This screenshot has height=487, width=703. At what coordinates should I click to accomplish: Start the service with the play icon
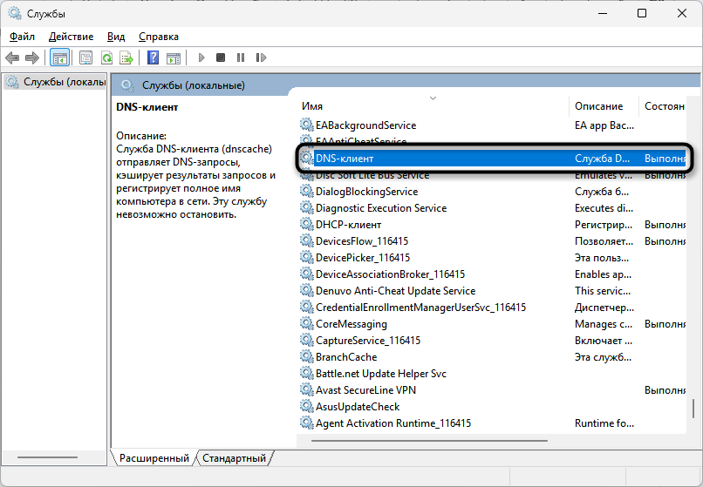[201, 57]
